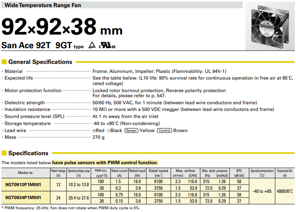Click the Model no. column header
The height and width of the screenshot is (212, 296).
[25, 172]
